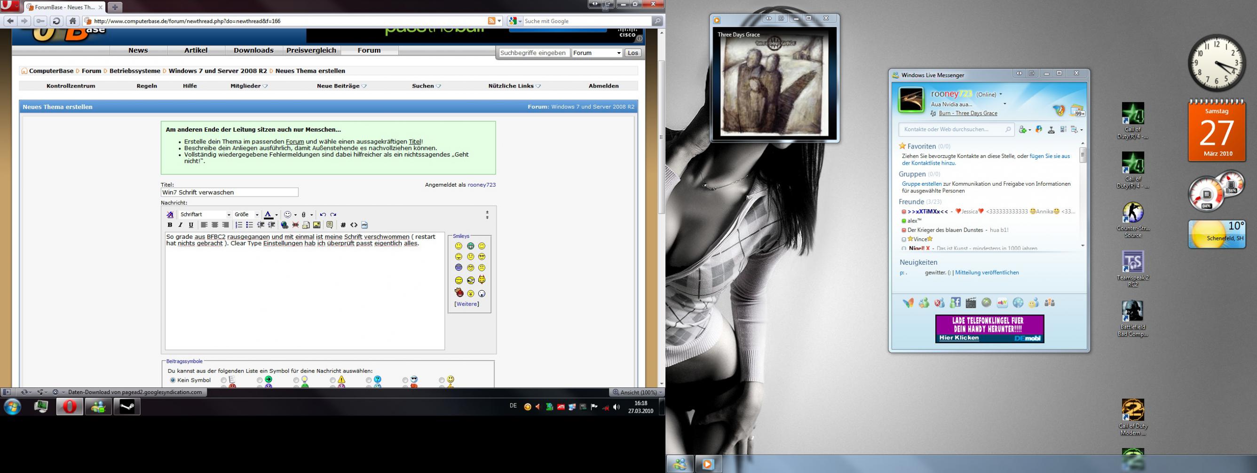The height and width of the screenshot is (473, 1257).
Task: Insert a bulleted list
Action: tap(249, 225)
